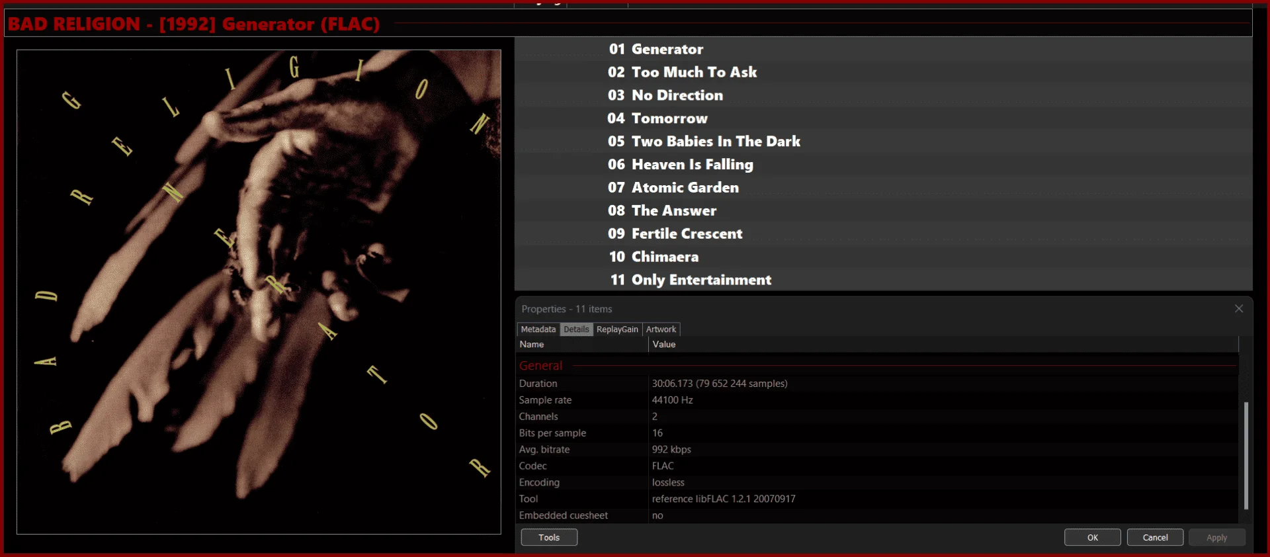1270x557 pixels.
Task: Select track 04 Tomorrow
Action: coord(884,118)
